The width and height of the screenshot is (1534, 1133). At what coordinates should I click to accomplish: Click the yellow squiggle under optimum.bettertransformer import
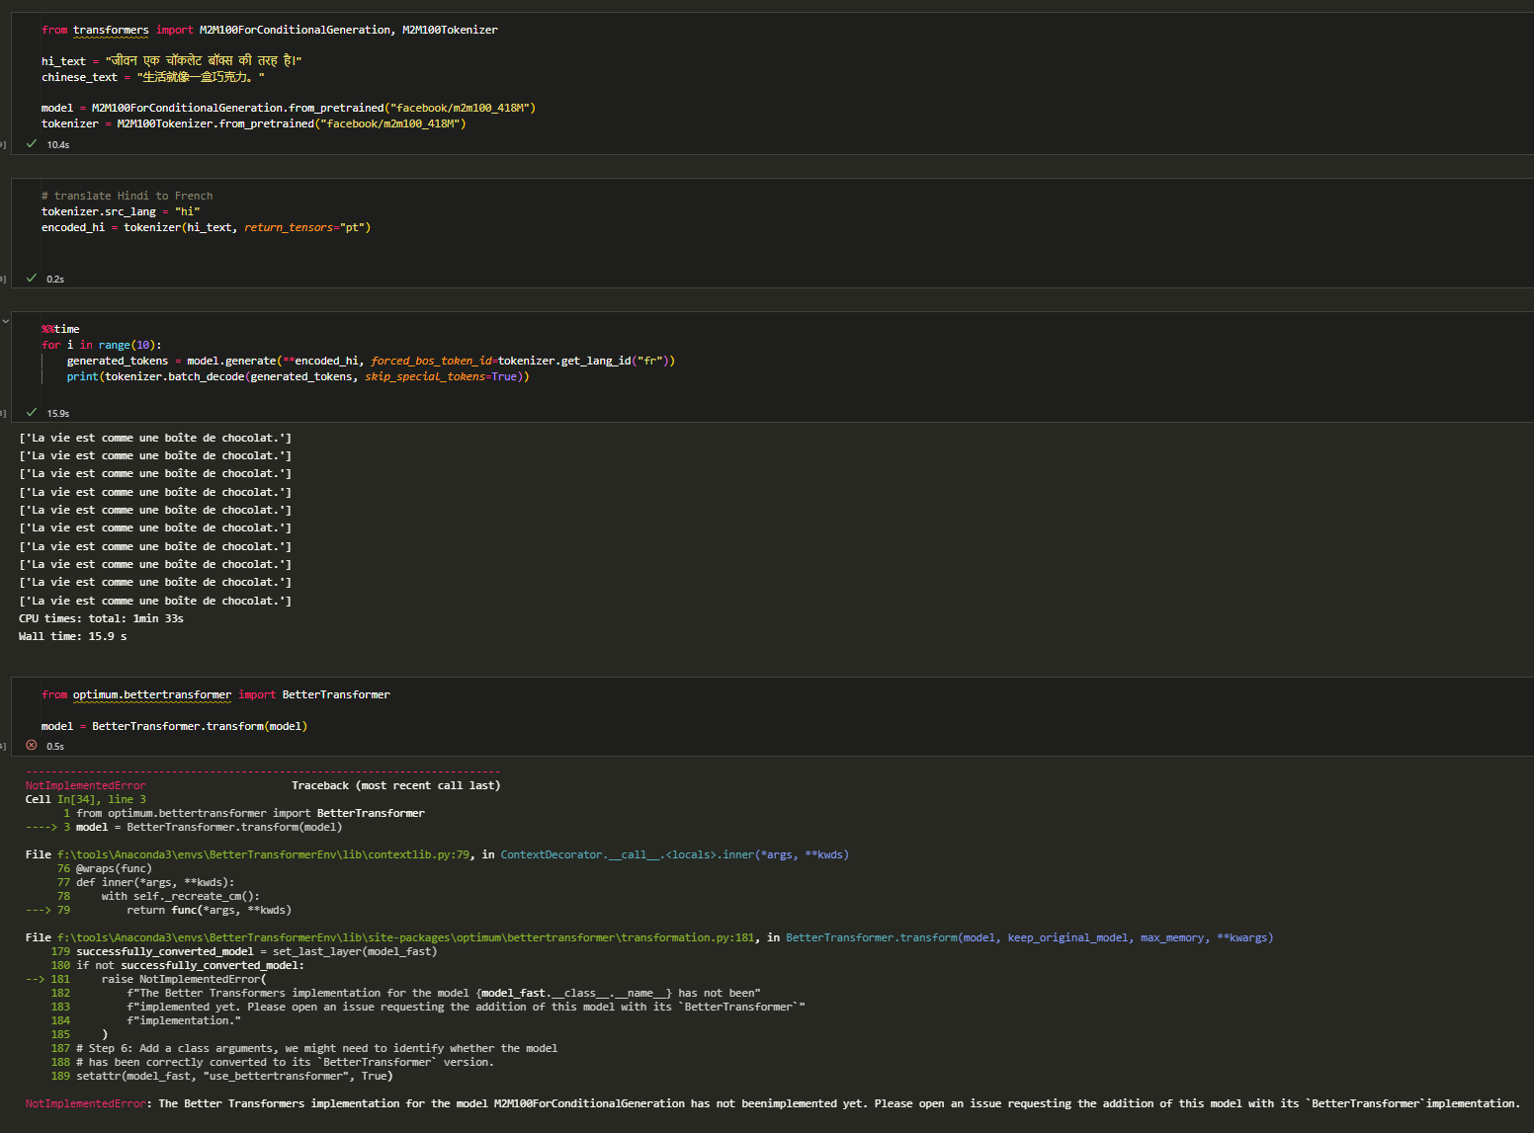click(151, 701)
